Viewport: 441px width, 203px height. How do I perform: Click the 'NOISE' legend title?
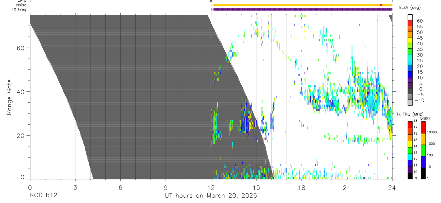click(x=424, y=119)
